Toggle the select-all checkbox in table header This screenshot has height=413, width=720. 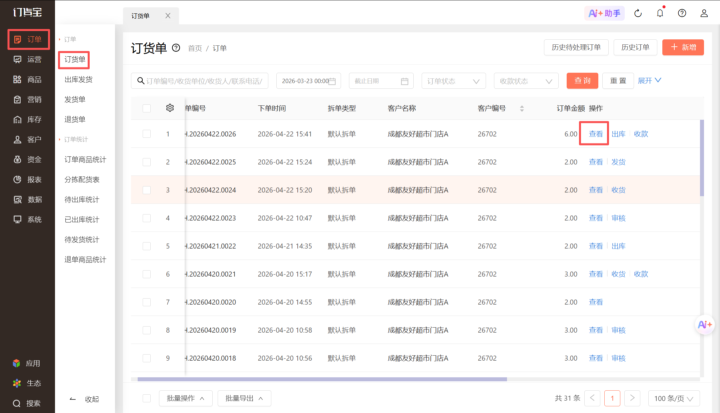pyautogui.click(x=147, y=108)
